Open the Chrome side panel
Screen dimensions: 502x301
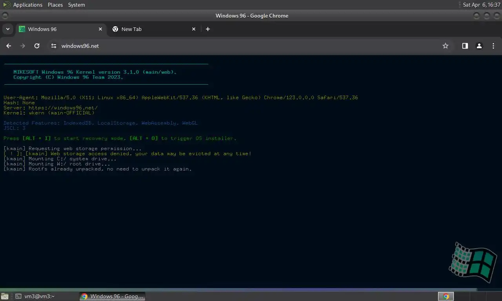tap(465, 46)
